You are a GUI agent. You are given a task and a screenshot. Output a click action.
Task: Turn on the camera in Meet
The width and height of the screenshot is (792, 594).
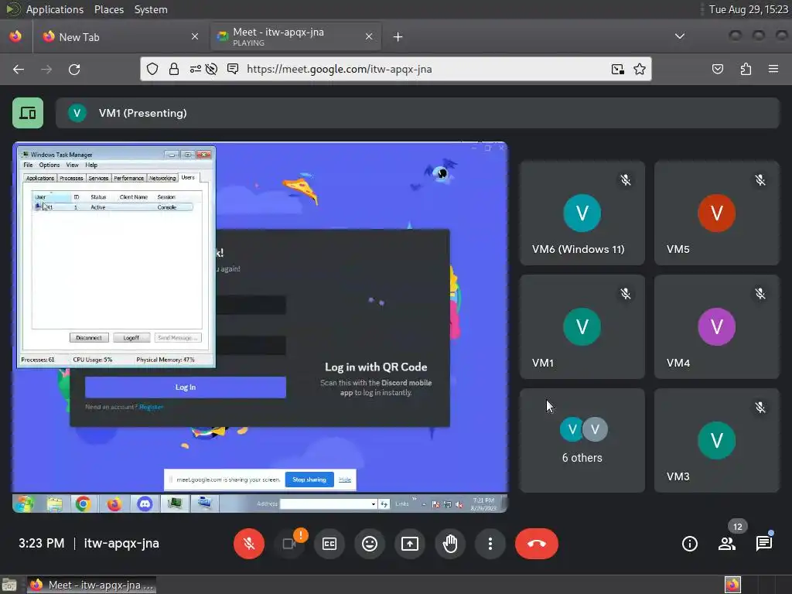(289, 544)
